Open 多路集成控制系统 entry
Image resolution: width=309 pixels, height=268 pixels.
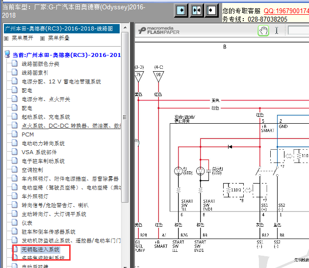click(x=43, y=258)
